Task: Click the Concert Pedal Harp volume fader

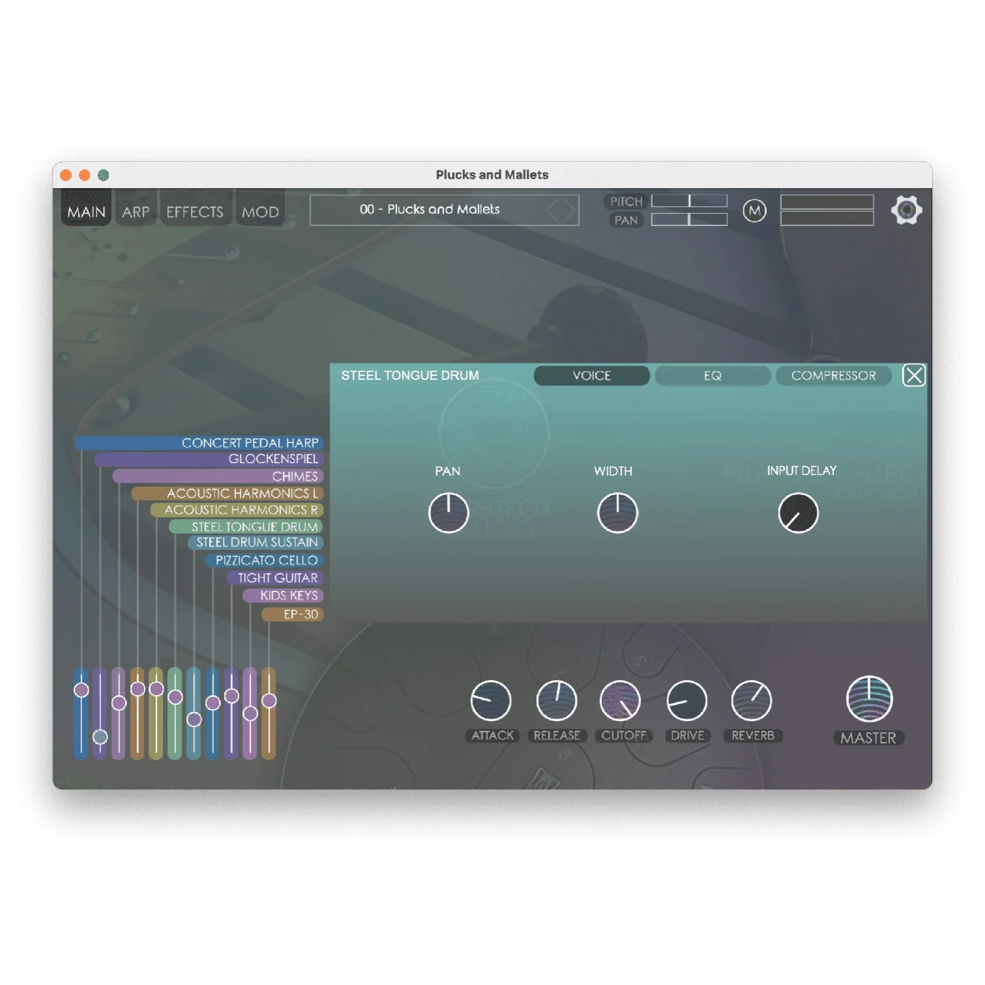Action: click(x=81, y=713)
